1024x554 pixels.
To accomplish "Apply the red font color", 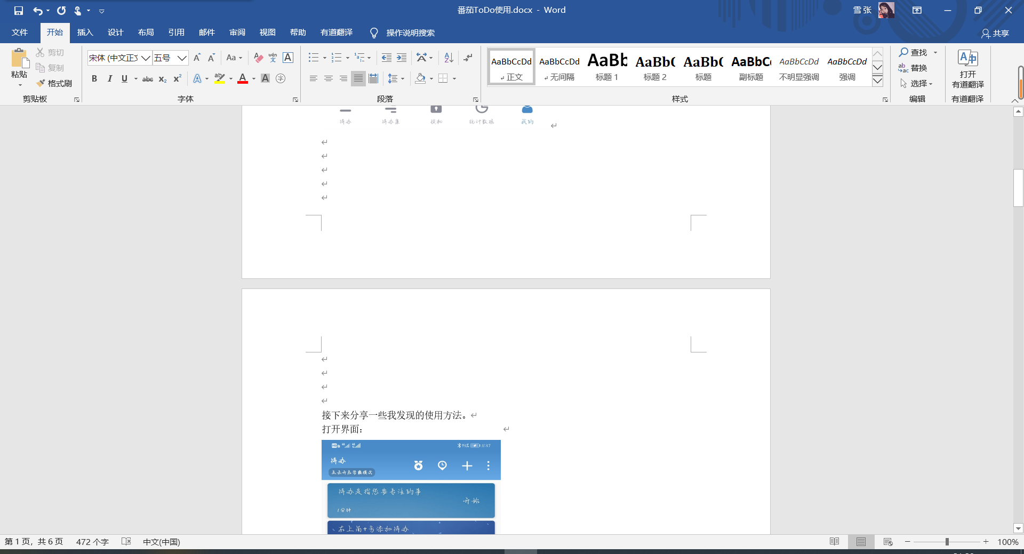I will (x=243, y=78).
